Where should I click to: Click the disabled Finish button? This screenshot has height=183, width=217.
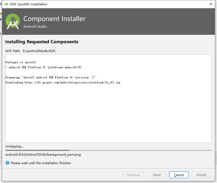pos(201,175)
